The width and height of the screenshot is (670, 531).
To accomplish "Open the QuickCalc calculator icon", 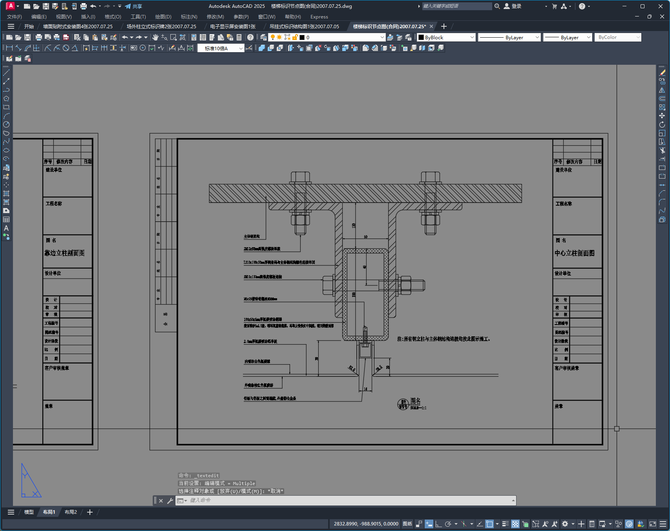I will click(239, 37).
